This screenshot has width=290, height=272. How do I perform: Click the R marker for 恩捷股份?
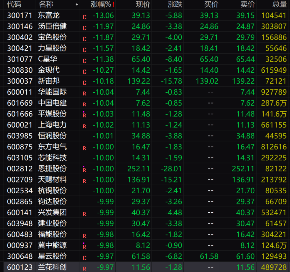coord(85,170)
